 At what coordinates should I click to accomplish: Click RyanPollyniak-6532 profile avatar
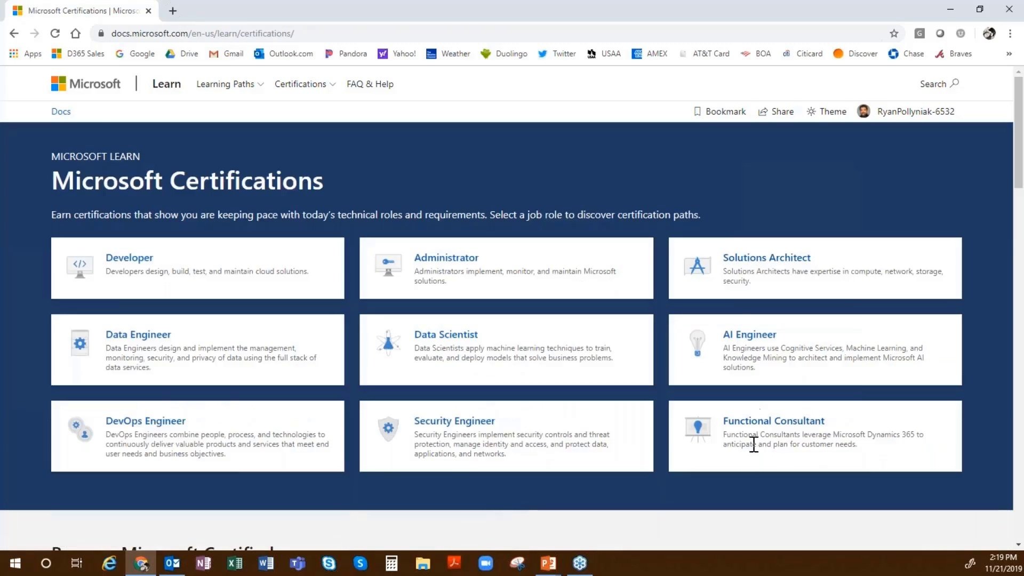(864, 111)
